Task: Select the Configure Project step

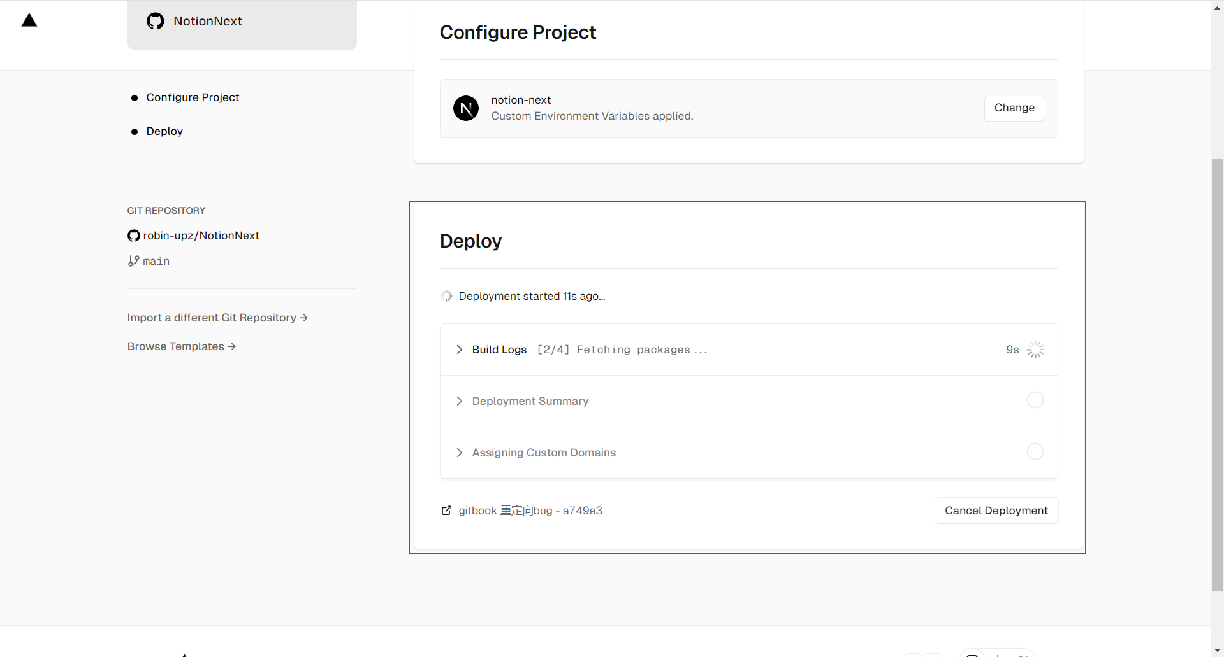Action: tap(193, 97)
